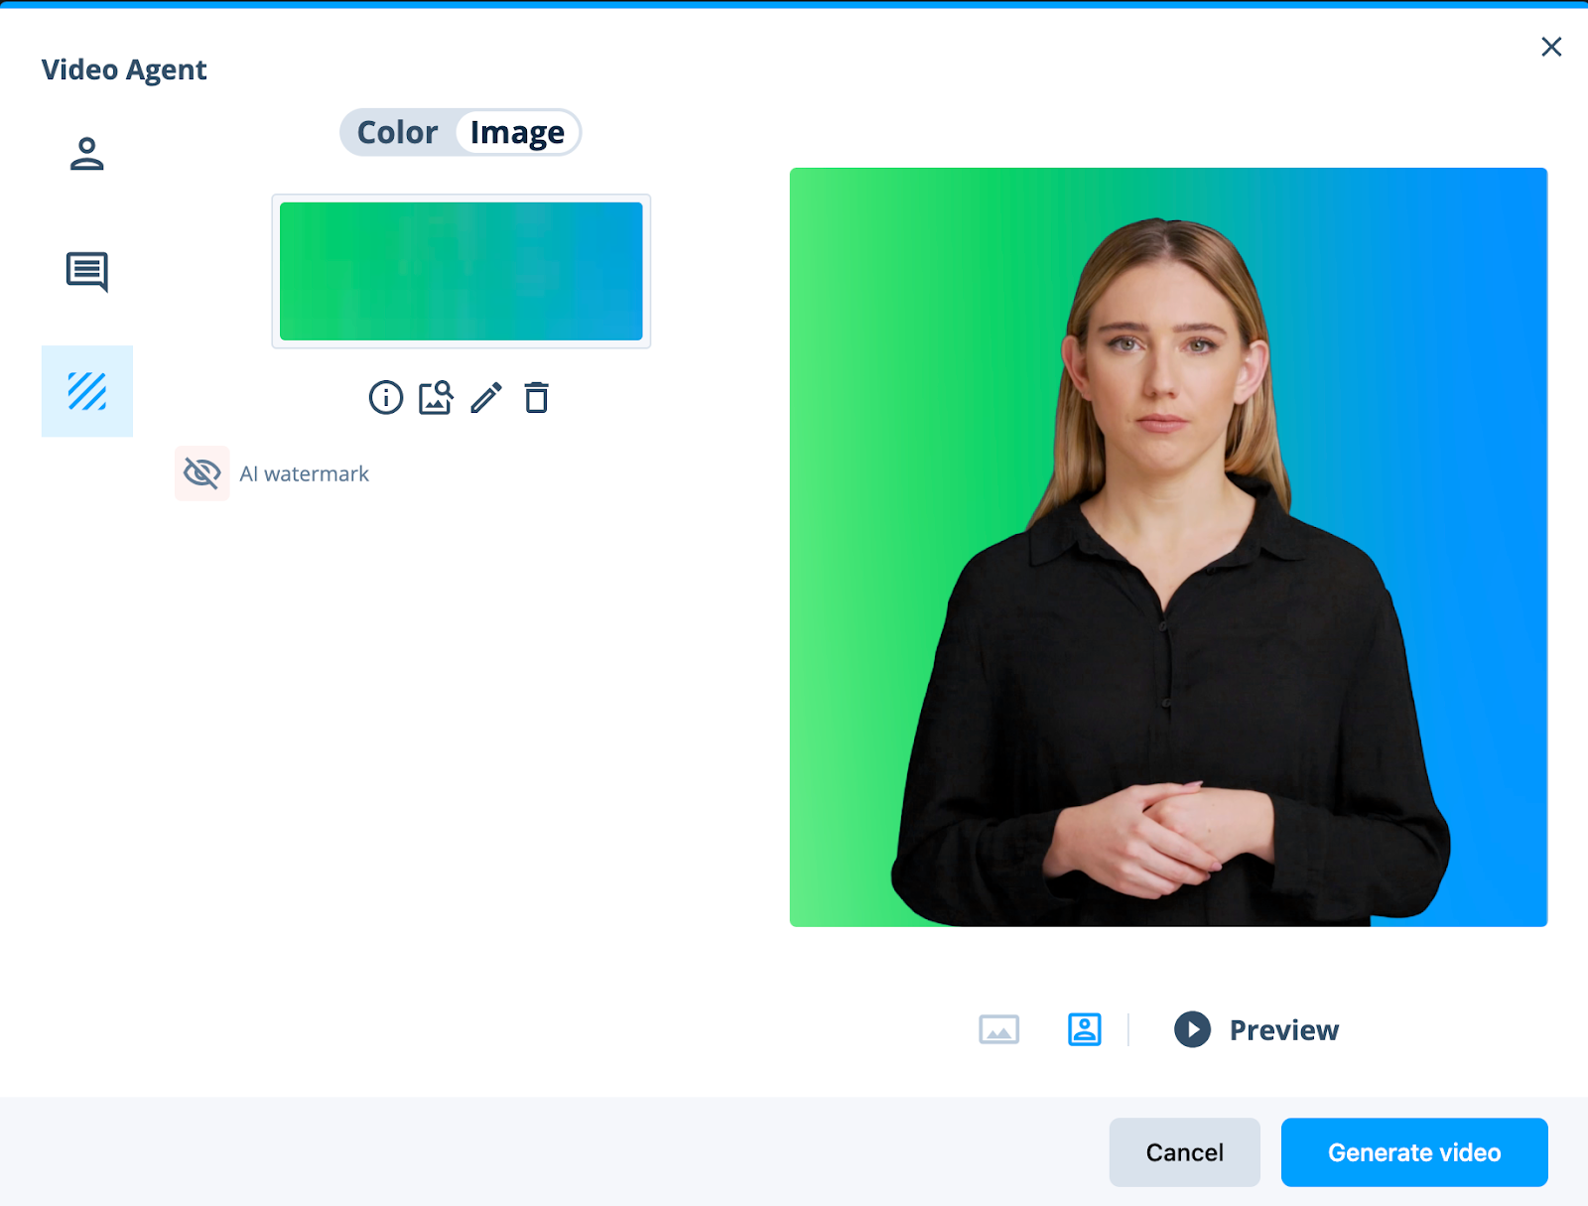
Task: Close the Video Agent dialog
Action: (1551, 47)
